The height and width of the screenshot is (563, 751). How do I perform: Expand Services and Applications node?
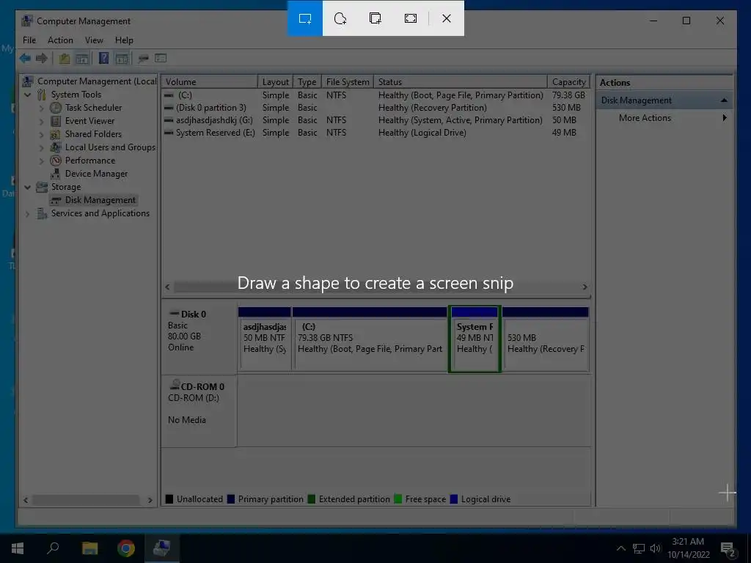(28, 214)
